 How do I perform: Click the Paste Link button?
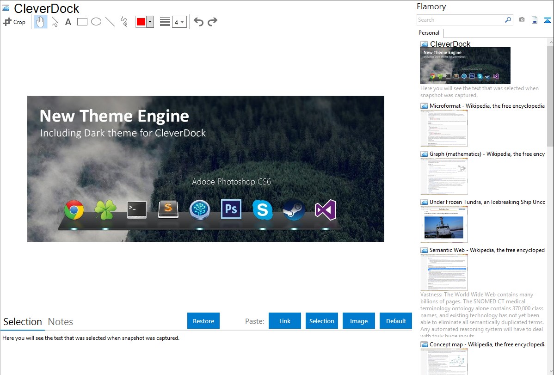click(x=285, y=321)
